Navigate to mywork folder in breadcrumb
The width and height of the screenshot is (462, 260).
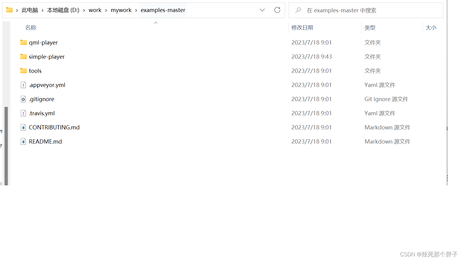tap(121, 10)
